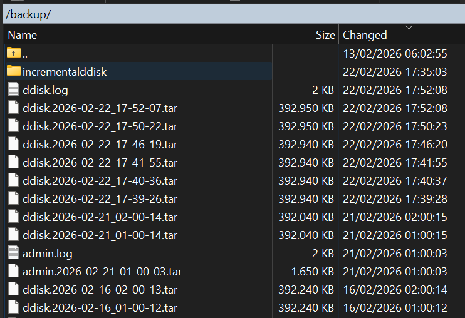Sort files by Size column header
Image resolution: width=465 pixels, height=318 pixels.
(x=325, y=35)
